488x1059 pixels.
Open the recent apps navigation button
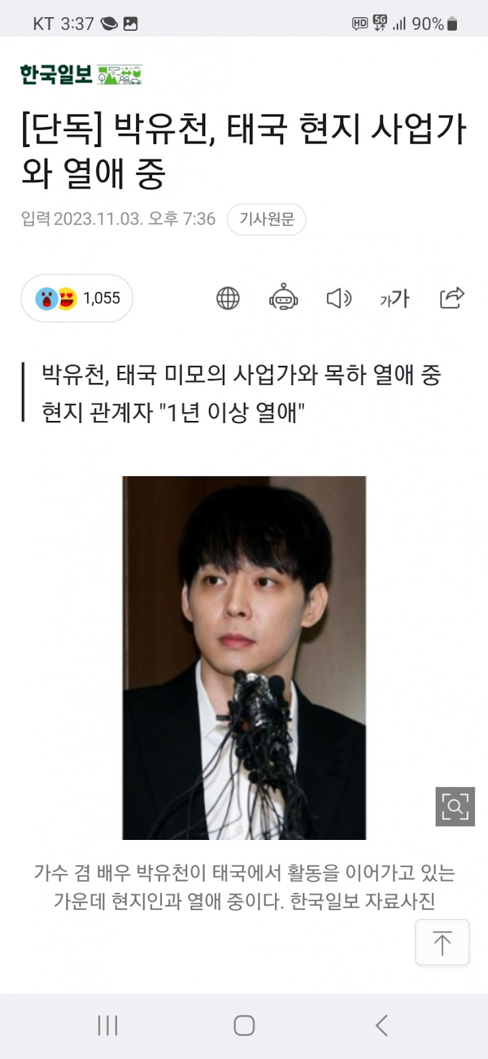pyautogui.click(x=107, y=1025)
